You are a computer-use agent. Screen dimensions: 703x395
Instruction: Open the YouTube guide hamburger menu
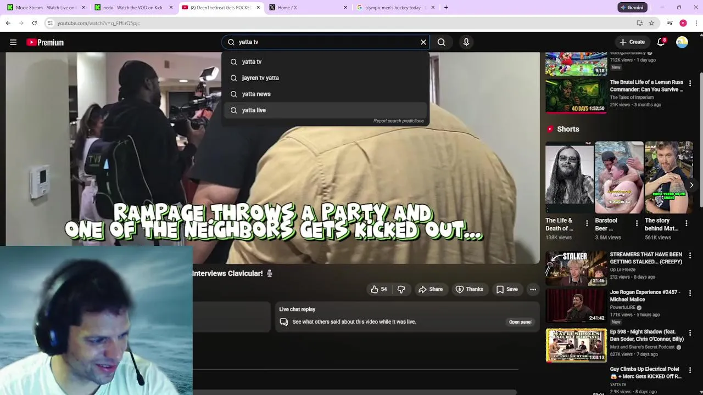tap(13, 42)
